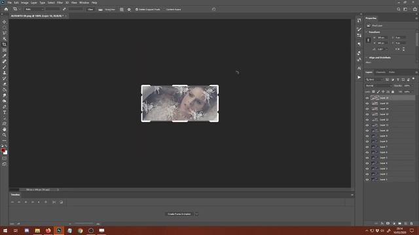The height and width of the screenshot is (235, 419).
Task: Open the Crop tool preset picker arrow
Action: click(20, 9)
